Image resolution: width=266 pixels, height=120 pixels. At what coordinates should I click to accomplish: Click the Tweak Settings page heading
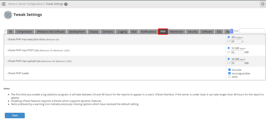pos(28,15)
